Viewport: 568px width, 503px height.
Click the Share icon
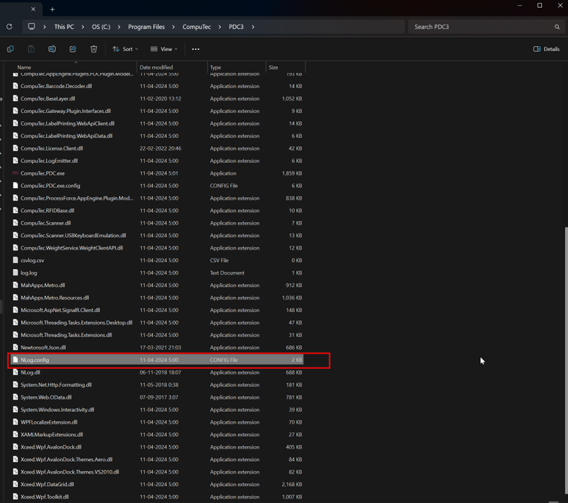pyautogui.click(x=73, y=49)
